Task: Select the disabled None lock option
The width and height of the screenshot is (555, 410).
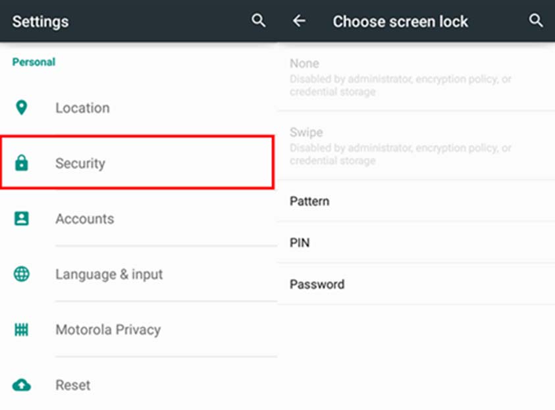Action: click(304, 64)
